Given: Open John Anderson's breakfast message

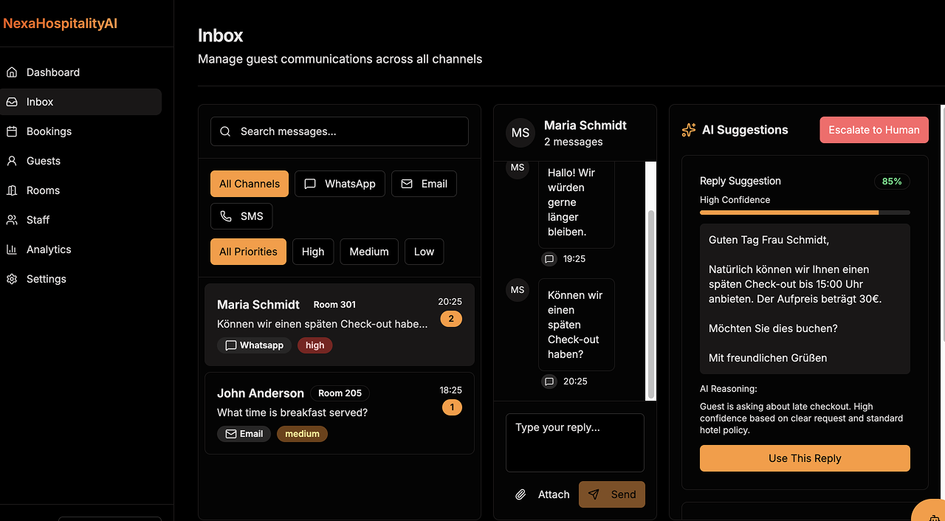Looking at the screenshot, I should (340, 412).
